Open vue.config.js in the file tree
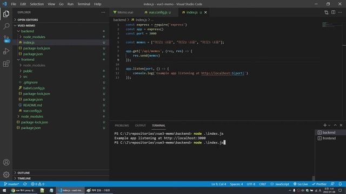Image resolution: width=346 pixels, height=194 pixels. 61,110
